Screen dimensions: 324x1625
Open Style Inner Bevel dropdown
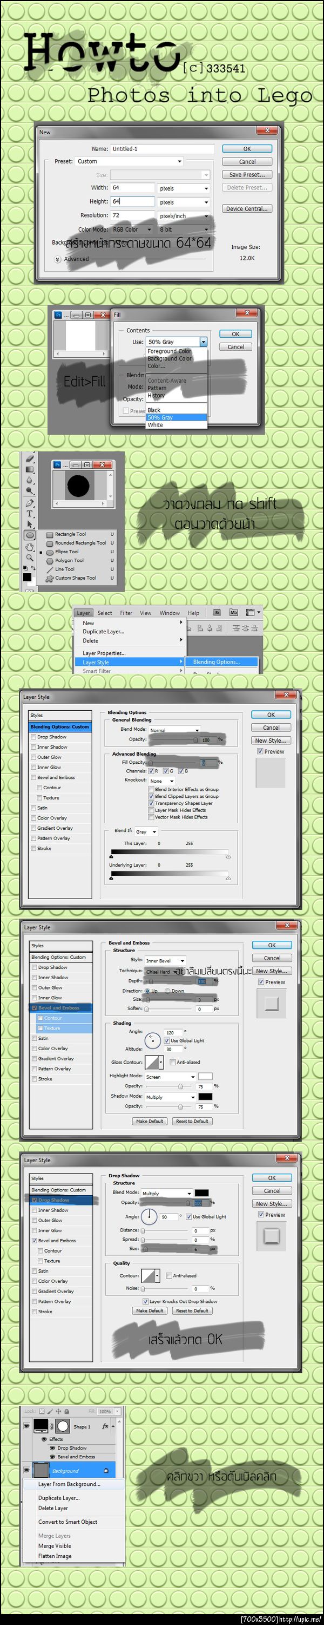pos(165,961)
